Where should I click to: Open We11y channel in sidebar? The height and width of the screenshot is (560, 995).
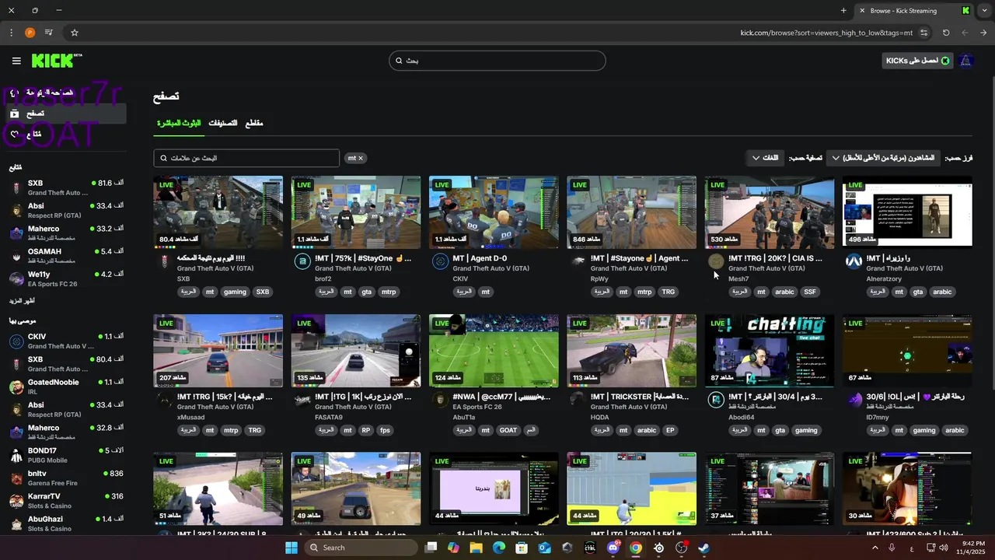pyautogui.click(x=65, y=278)
